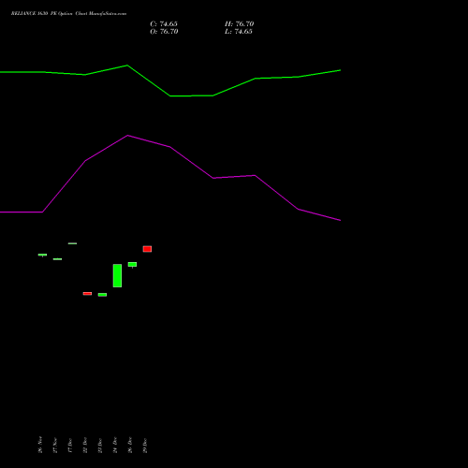Viewport: 468px width, 468px height.
Task: Click the last red candlestick for 29 Dec
Action: tap(147, 249)
